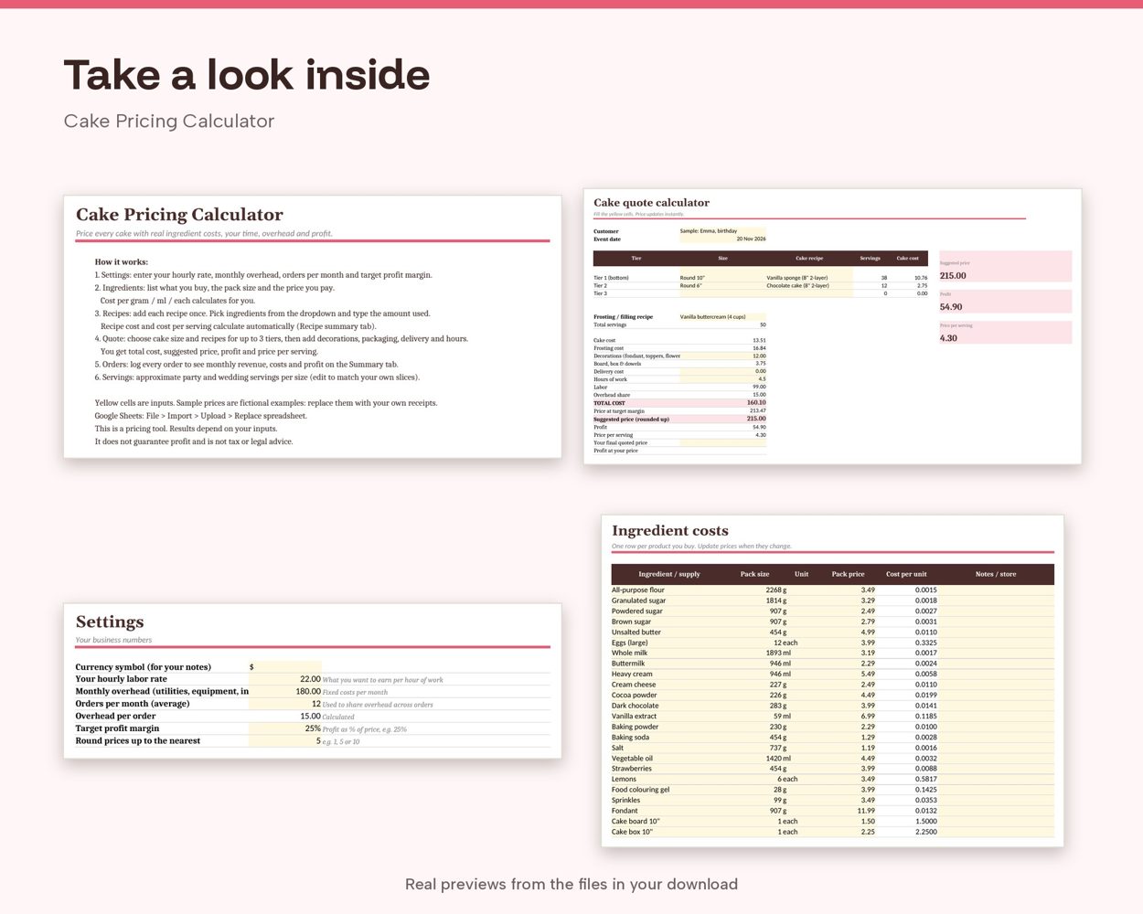Open the Cake quote calculator preview

pyautogui.click(x=832, y=326)
